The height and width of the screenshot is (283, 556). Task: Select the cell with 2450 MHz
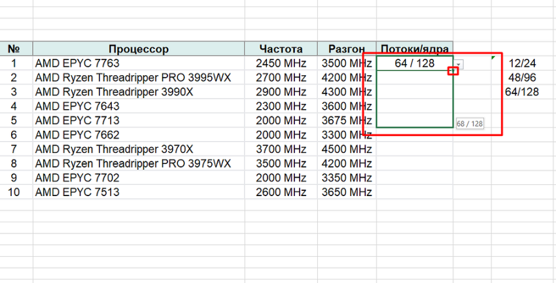point(281,63)
